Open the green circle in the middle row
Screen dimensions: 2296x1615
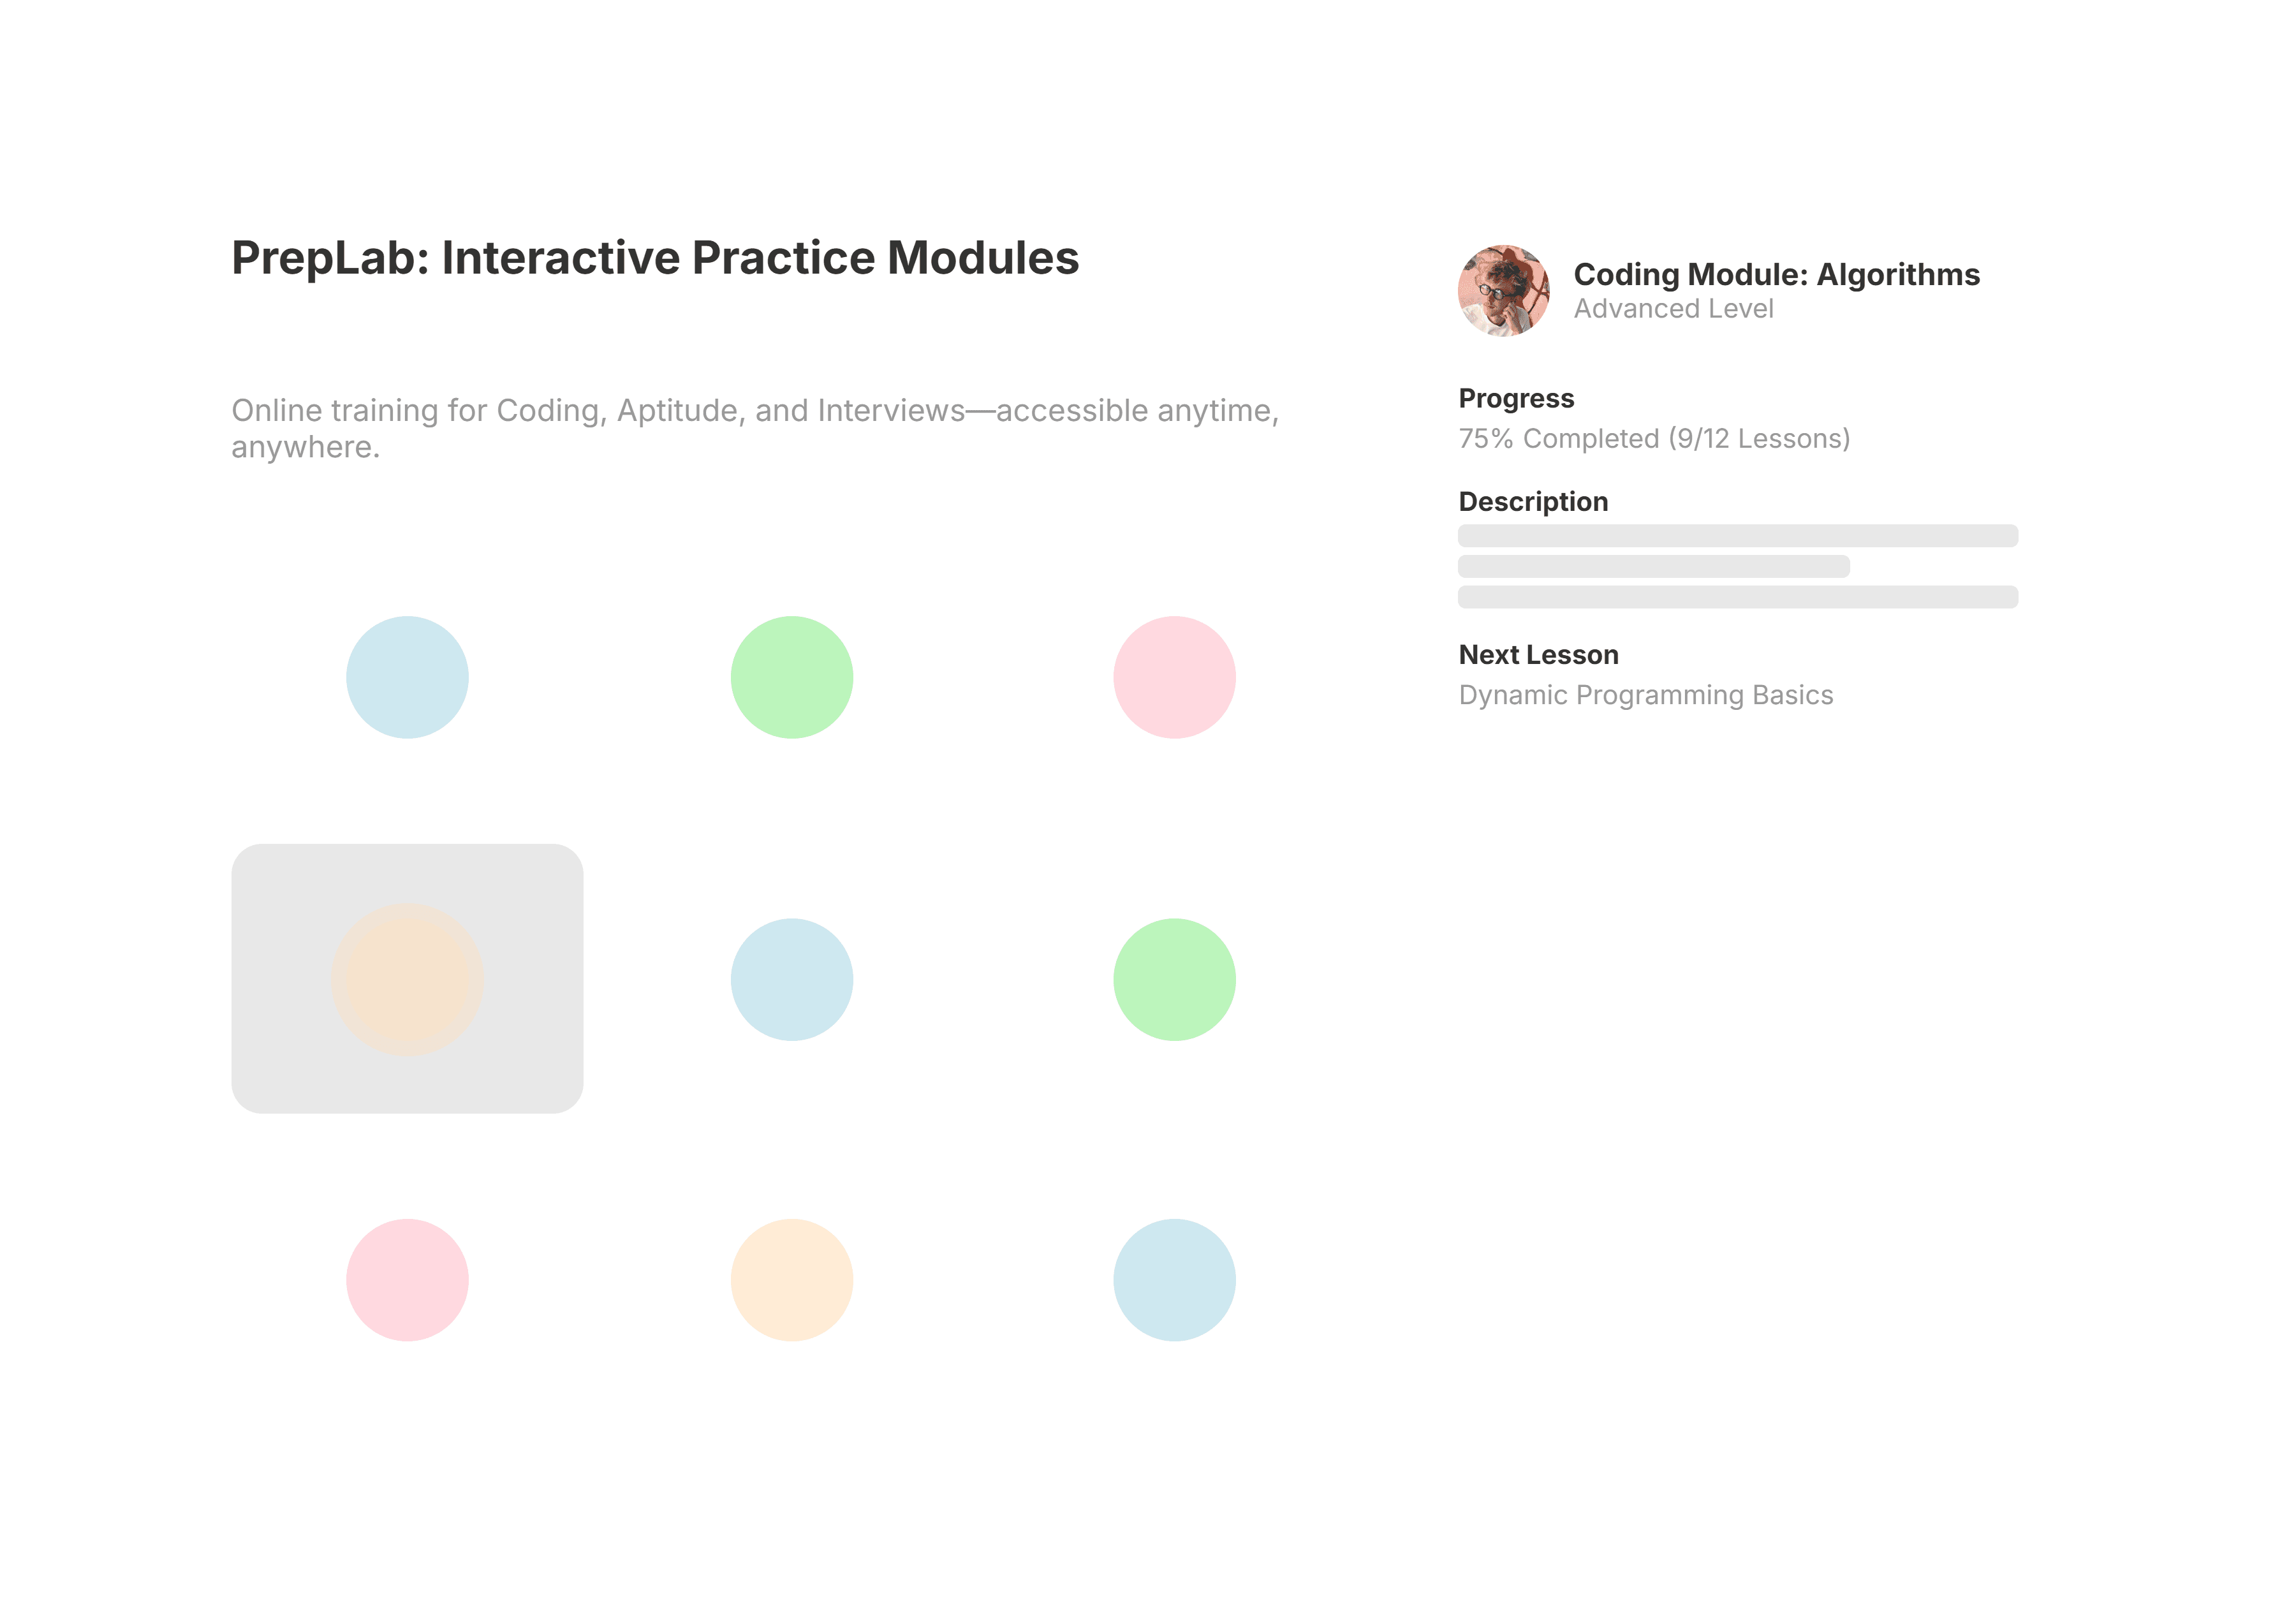tap(1174, 979)
